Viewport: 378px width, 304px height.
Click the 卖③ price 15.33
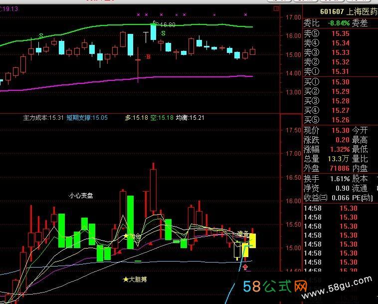click(341, 52)
